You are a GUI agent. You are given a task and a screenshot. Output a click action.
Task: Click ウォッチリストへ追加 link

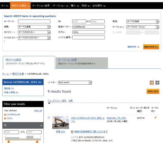(57, 101)
